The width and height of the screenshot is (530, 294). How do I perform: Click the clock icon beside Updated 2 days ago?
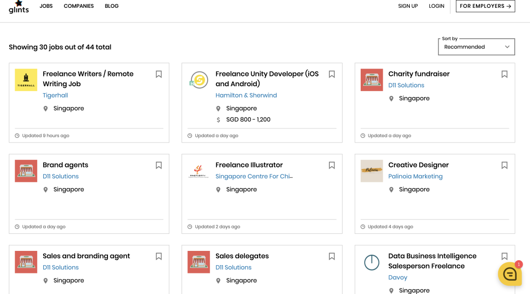[x=190, y=227]
